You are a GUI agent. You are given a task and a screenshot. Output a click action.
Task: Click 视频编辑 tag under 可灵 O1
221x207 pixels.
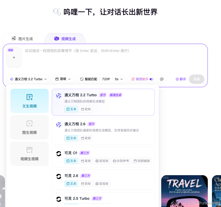click(x=142, y=161)
